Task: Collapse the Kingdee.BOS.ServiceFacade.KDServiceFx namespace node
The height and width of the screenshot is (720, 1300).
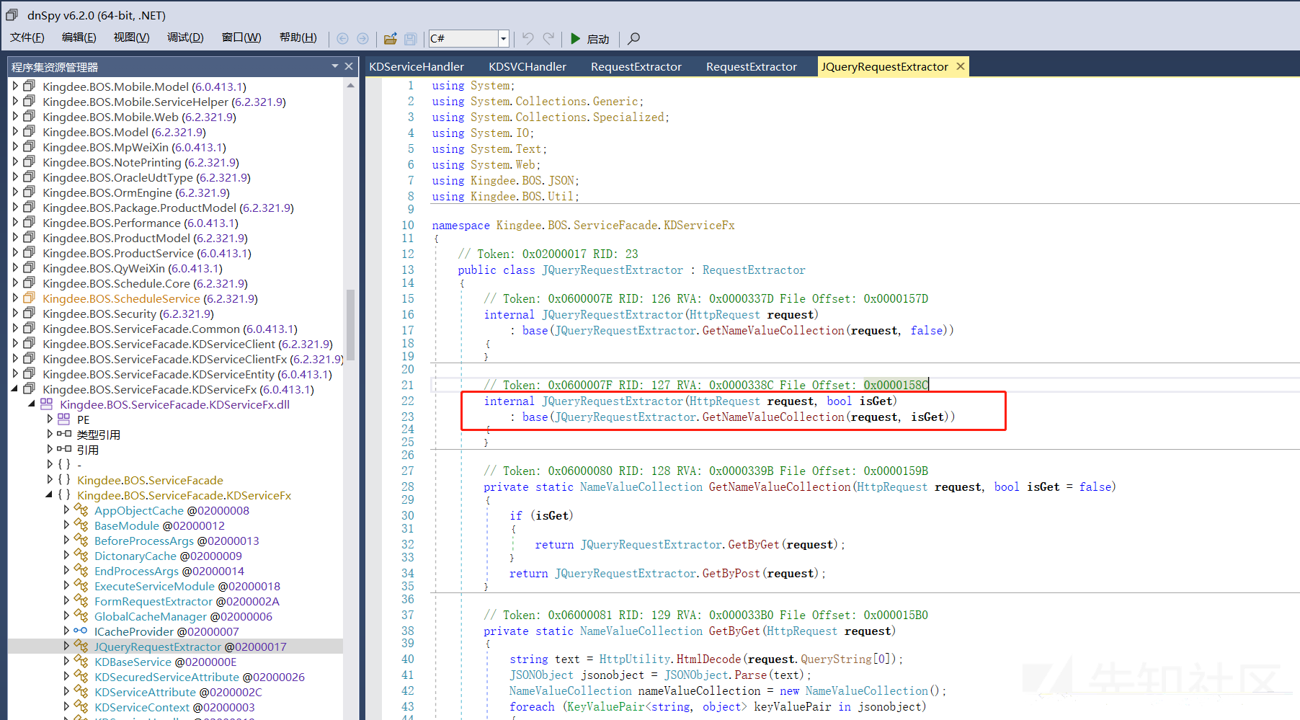Action: 49,494
